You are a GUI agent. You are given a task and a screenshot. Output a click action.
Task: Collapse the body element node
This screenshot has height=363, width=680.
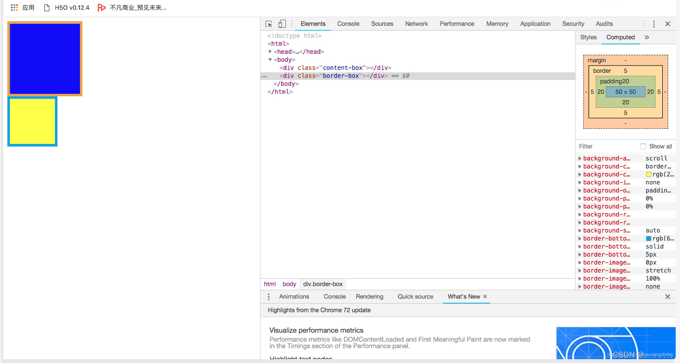coord(270,60)
